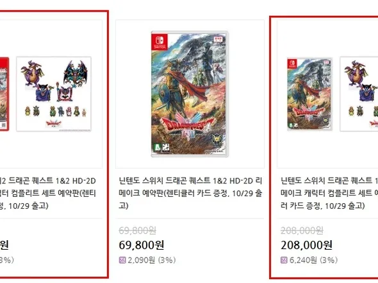The height and width of the screenshot is (283, 378).
Task: Open the 닌텐도 스위치 드래곤 퀘스트 1&2 HD-2D 리메이크 예약판 title
Action: (x=190, y=193)
